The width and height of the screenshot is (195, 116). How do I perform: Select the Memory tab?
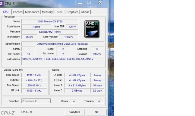[47, 12]
